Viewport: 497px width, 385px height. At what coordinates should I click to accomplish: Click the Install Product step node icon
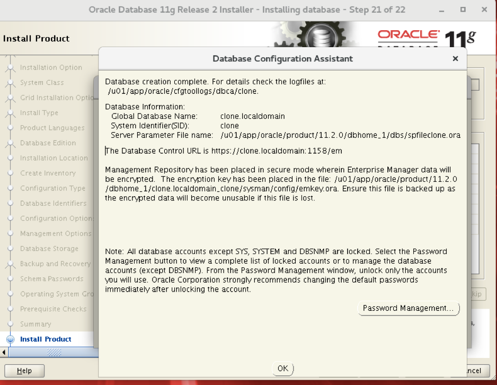tap(12, 339)
